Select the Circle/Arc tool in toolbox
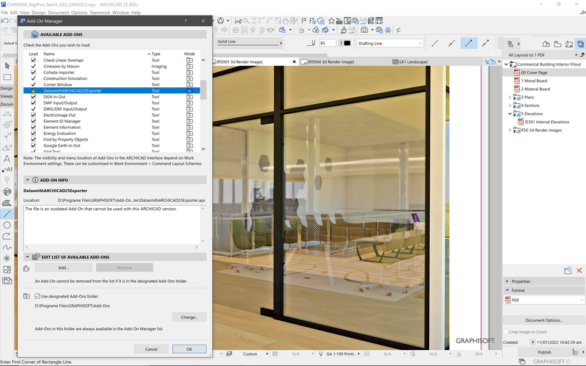Image resolution: width=586 pixels, height=366 pixels. 7,225
